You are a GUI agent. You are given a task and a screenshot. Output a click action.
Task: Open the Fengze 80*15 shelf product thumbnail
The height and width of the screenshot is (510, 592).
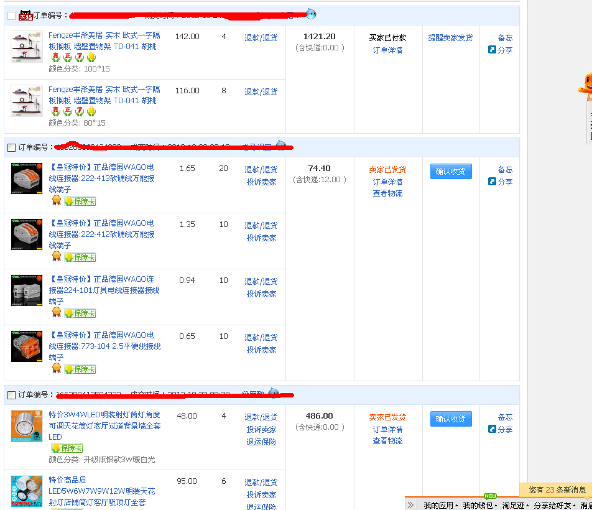coord(27,101)
